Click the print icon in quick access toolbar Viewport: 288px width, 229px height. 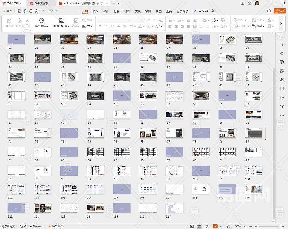[30, 11]
